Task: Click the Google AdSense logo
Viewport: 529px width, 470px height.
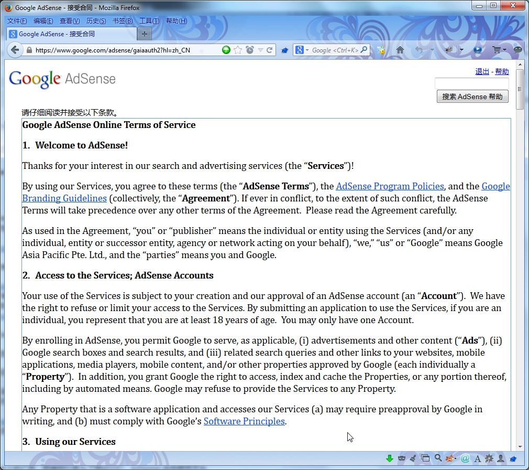Action: (62, 79)
